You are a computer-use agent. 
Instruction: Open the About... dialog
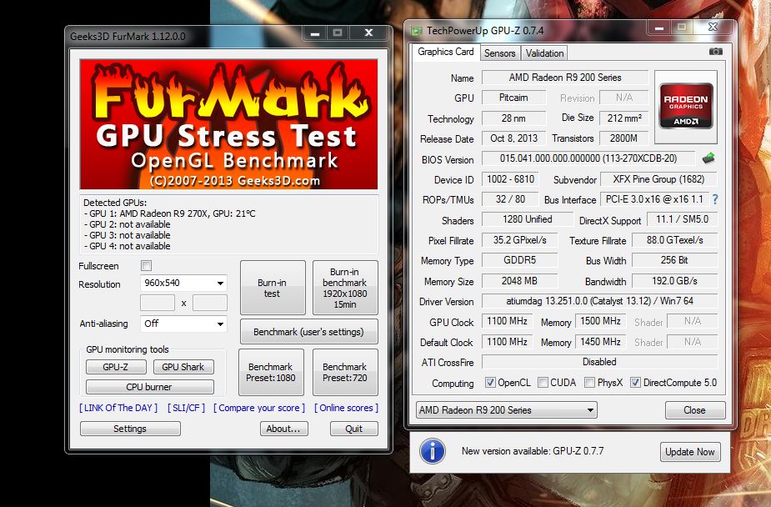point(283,429)
